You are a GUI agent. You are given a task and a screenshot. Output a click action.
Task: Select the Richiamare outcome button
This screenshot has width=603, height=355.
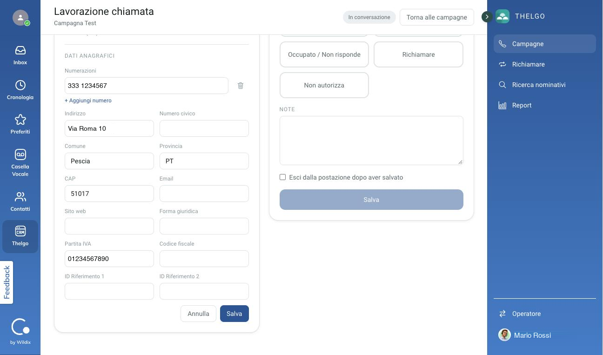click(418, 54)
